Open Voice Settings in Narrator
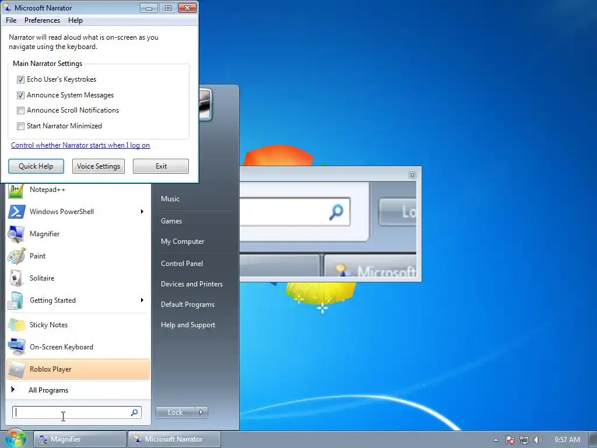597x448 pixels. tap(99, 166)
